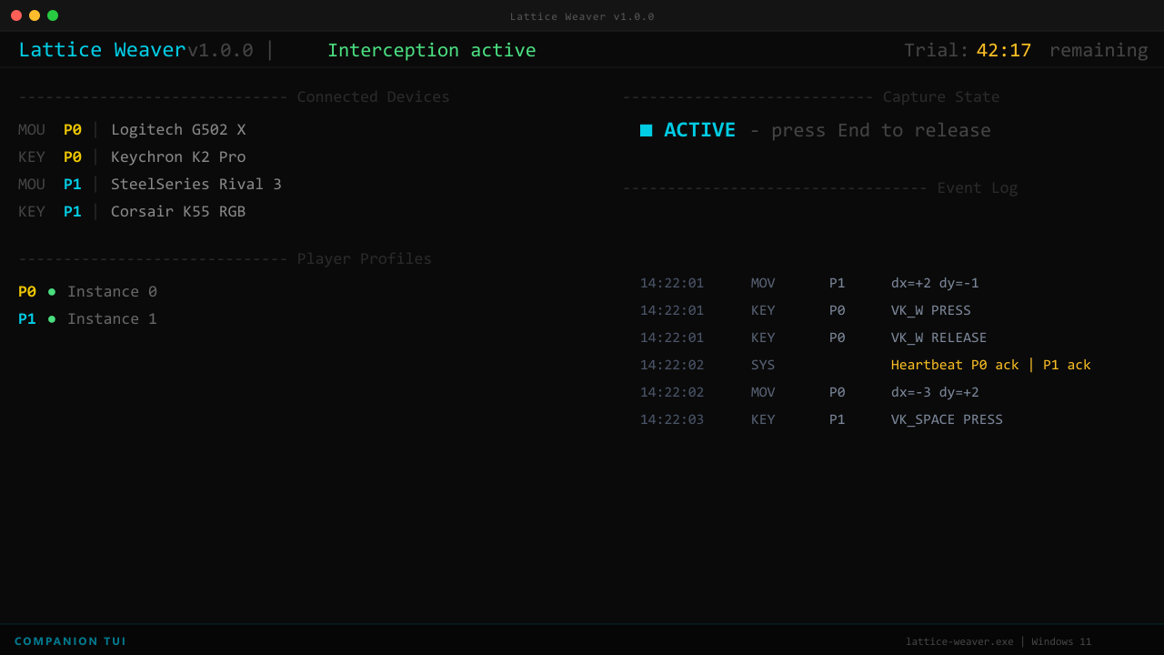Click the green status dot beside Instance 1

pyautogui.click(x=52, y=319)
